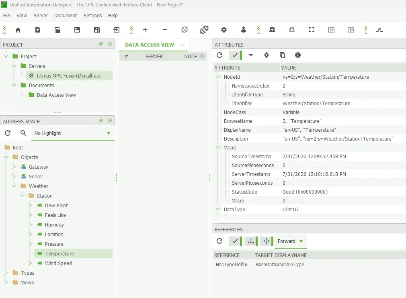The height and width of the screenshot is (298, 406).
Task: Click the minus icon to remove the server
Action: [x=165, y=30]
